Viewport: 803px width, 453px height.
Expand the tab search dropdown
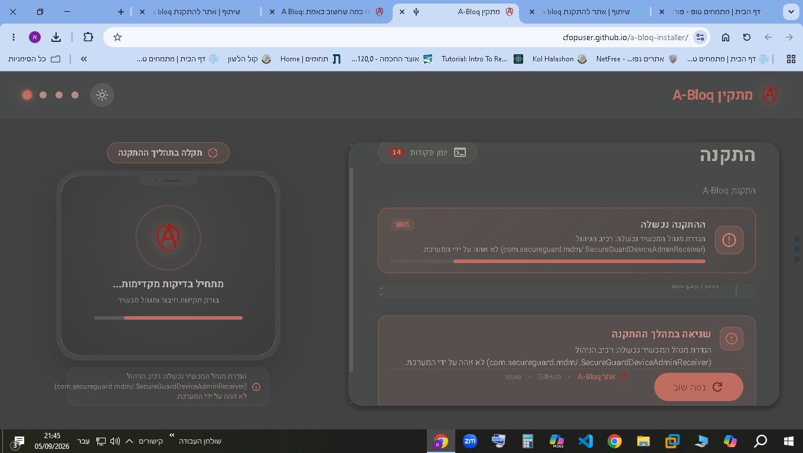791,12
